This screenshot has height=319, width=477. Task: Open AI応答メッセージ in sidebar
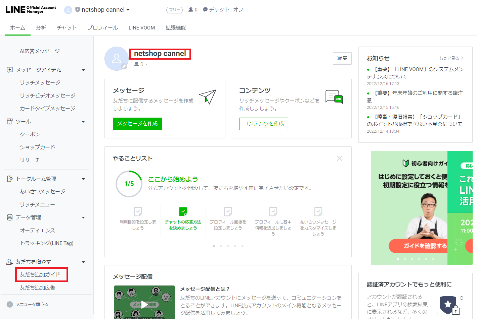click(40, 51)
